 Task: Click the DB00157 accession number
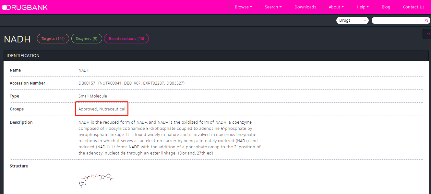pos(87,83)
